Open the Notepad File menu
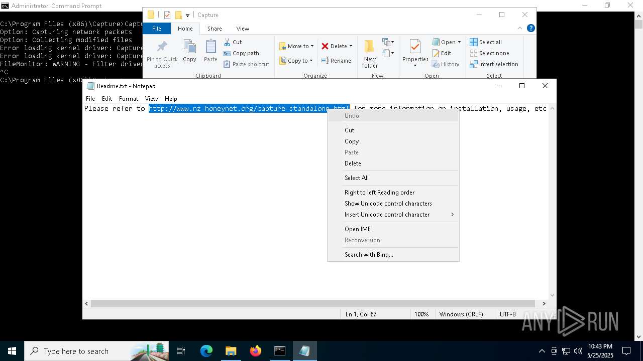 point(90,99)
